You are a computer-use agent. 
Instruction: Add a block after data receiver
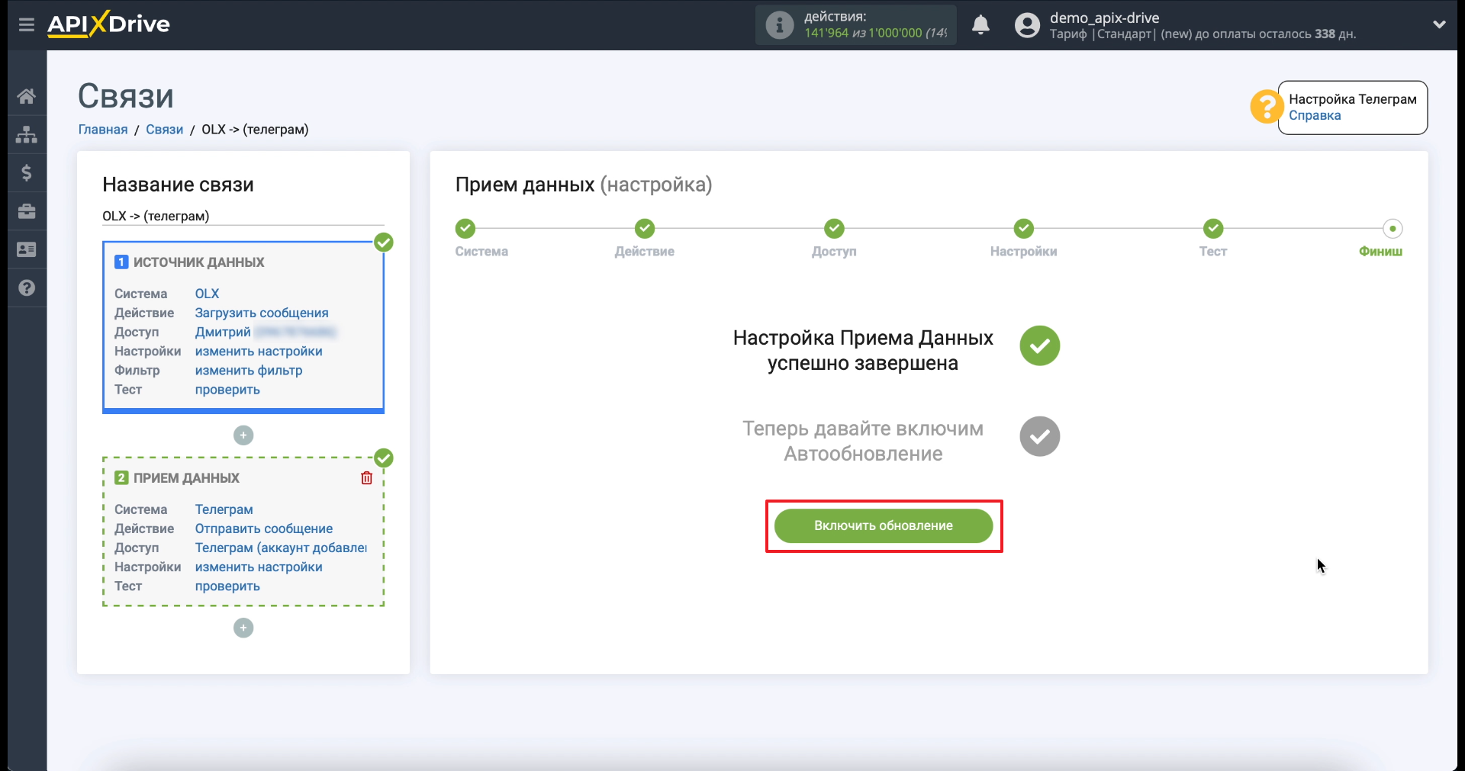(x=243, y=628)
